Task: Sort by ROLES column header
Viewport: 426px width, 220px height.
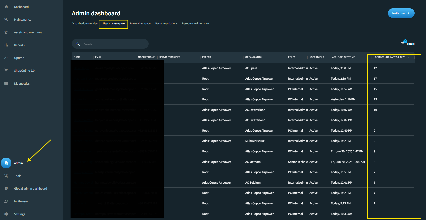Action: 292,57
